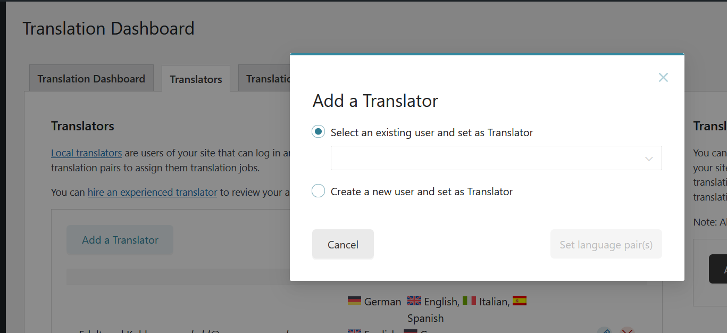Image resolution: width=727 pixels, height=333 pixels.
Task: Click the Spanish flag icon
Action: 520,301
